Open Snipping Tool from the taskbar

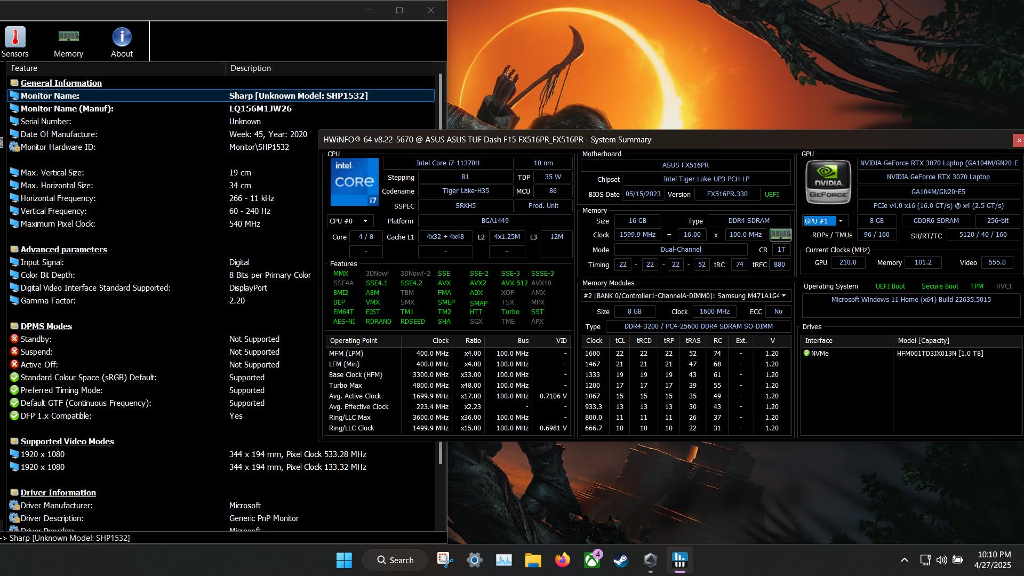445,560
